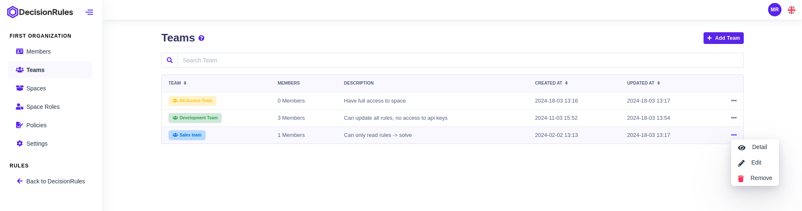Click the search magnifier icon
This screenshot has height=211, width=802.
click(x=170, y=60)
